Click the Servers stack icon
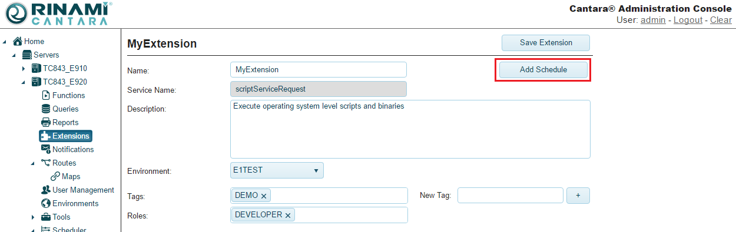The image size is (736, 232). (27, 55)
